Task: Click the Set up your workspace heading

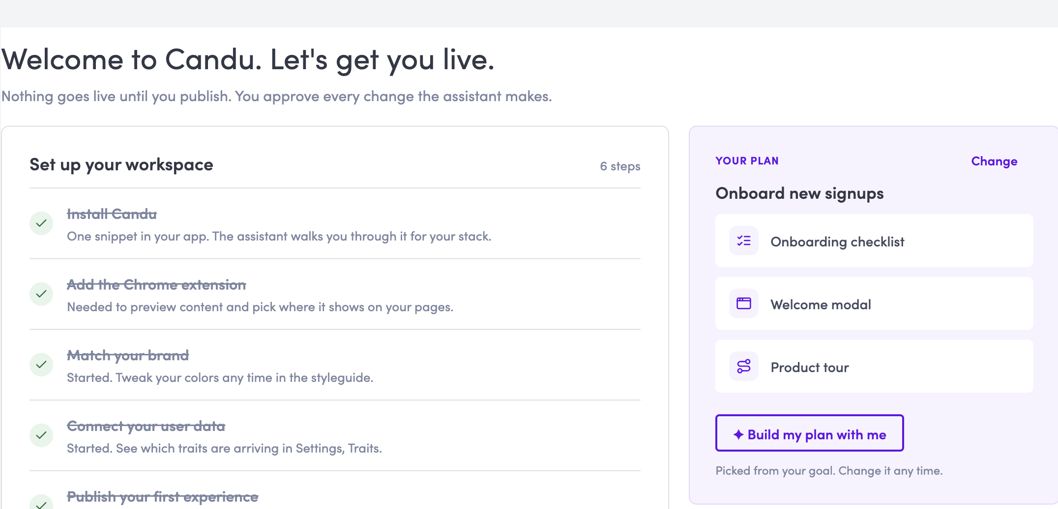Action: [121, 165]
